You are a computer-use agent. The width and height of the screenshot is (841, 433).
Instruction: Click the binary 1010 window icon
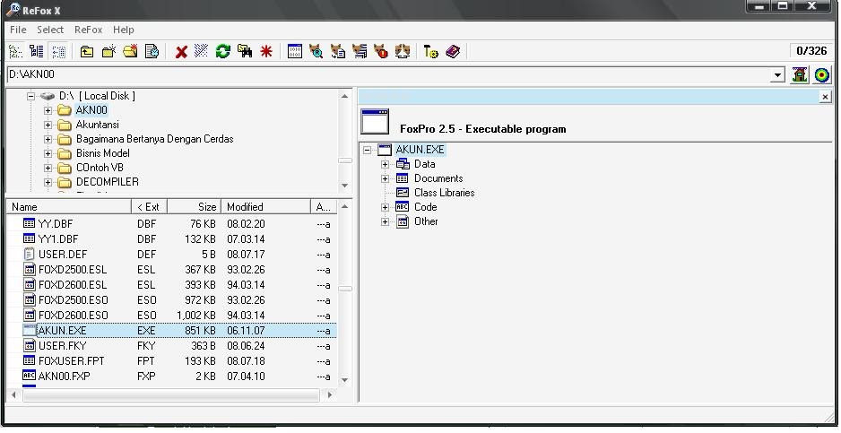click(294, 51)
